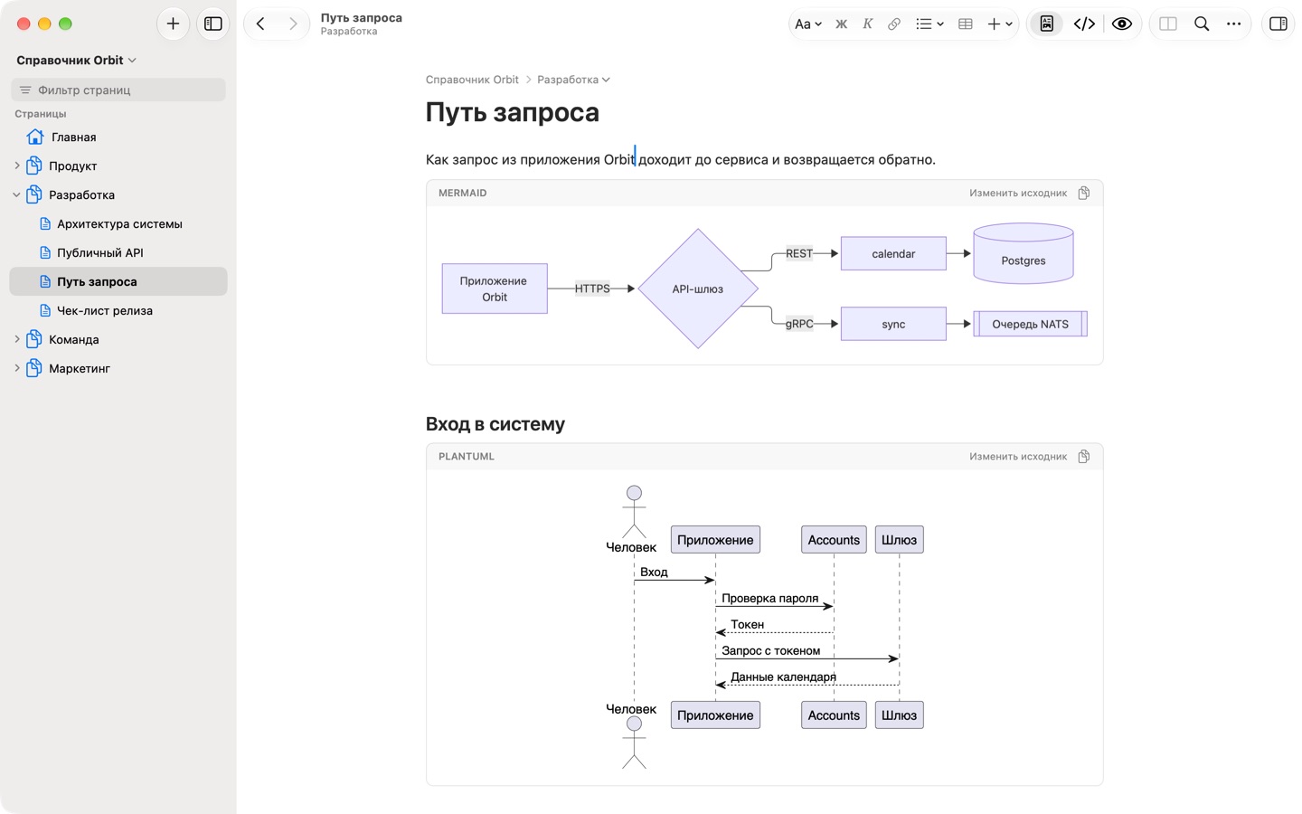Toggle the right inspector panel
The width and height of the screenshot is (1302, 814).
(1278, 24)
